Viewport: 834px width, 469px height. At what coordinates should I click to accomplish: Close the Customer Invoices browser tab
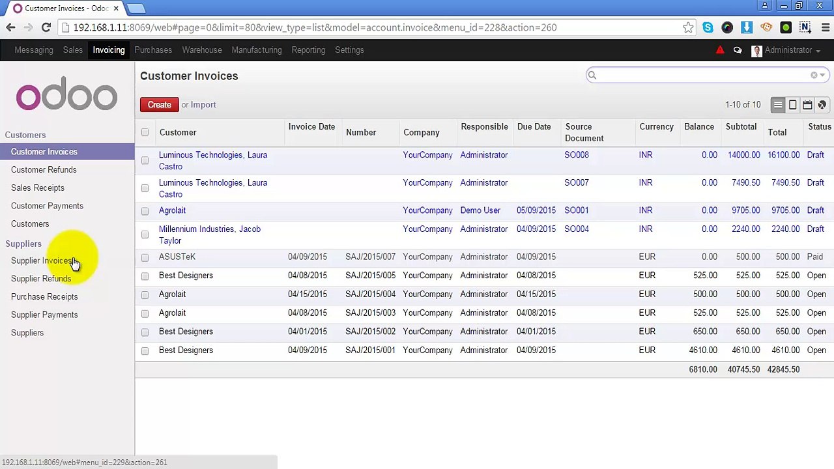pyautogui.click(x=116, y=8)
